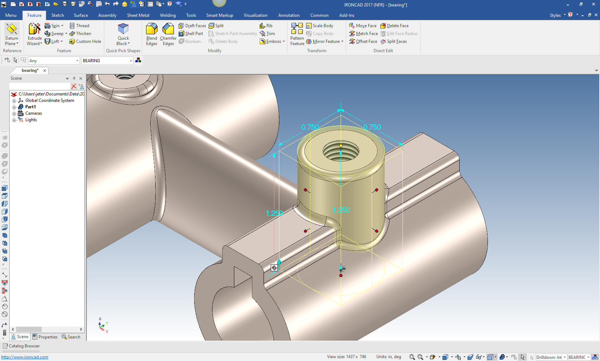Click the Shell Part tool
Viewport: 600px width, 361px height.
191,34
